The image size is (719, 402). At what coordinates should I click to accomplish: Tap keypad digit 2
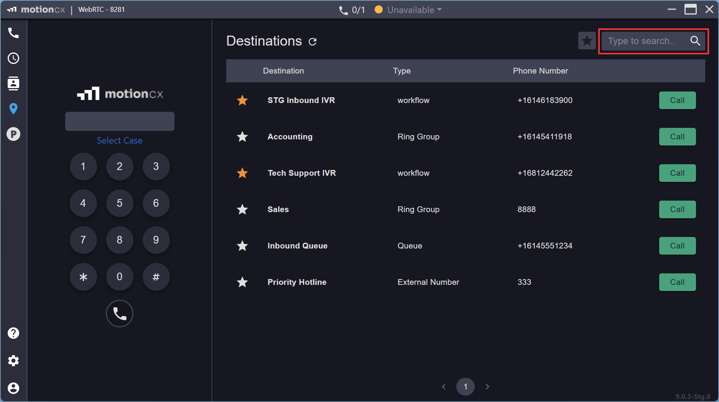pos(120,167)
